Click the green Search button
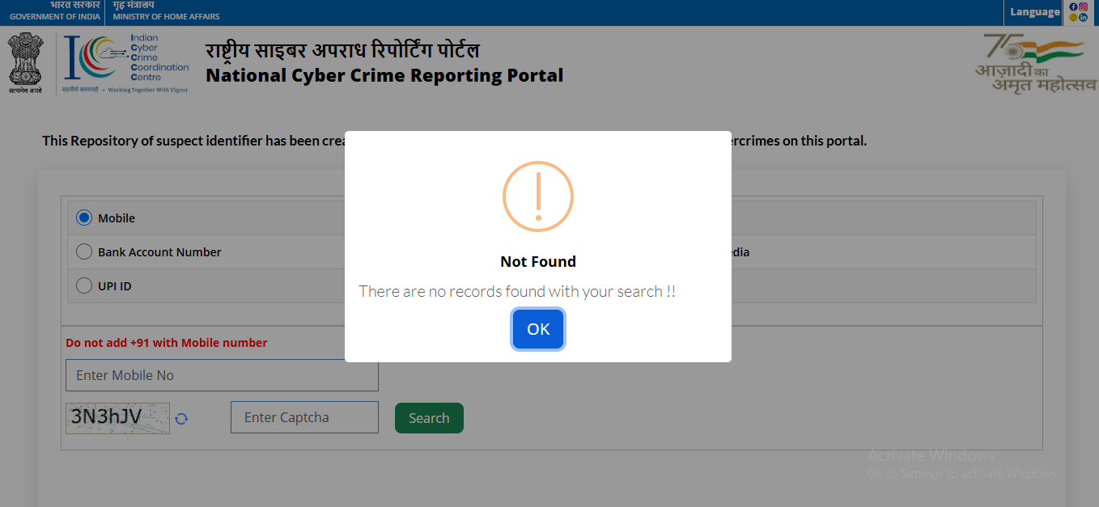 (429, 418)
